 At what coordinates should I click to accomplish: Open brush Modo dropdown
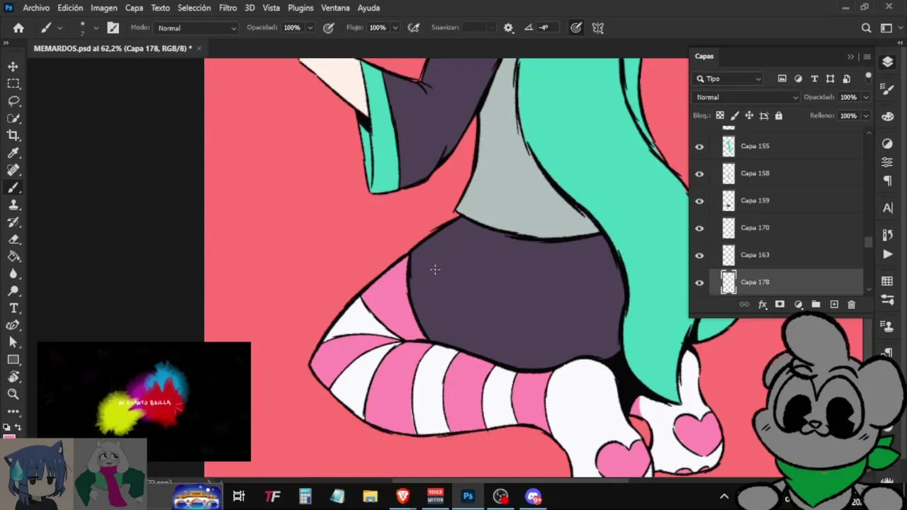pos(197,28)
